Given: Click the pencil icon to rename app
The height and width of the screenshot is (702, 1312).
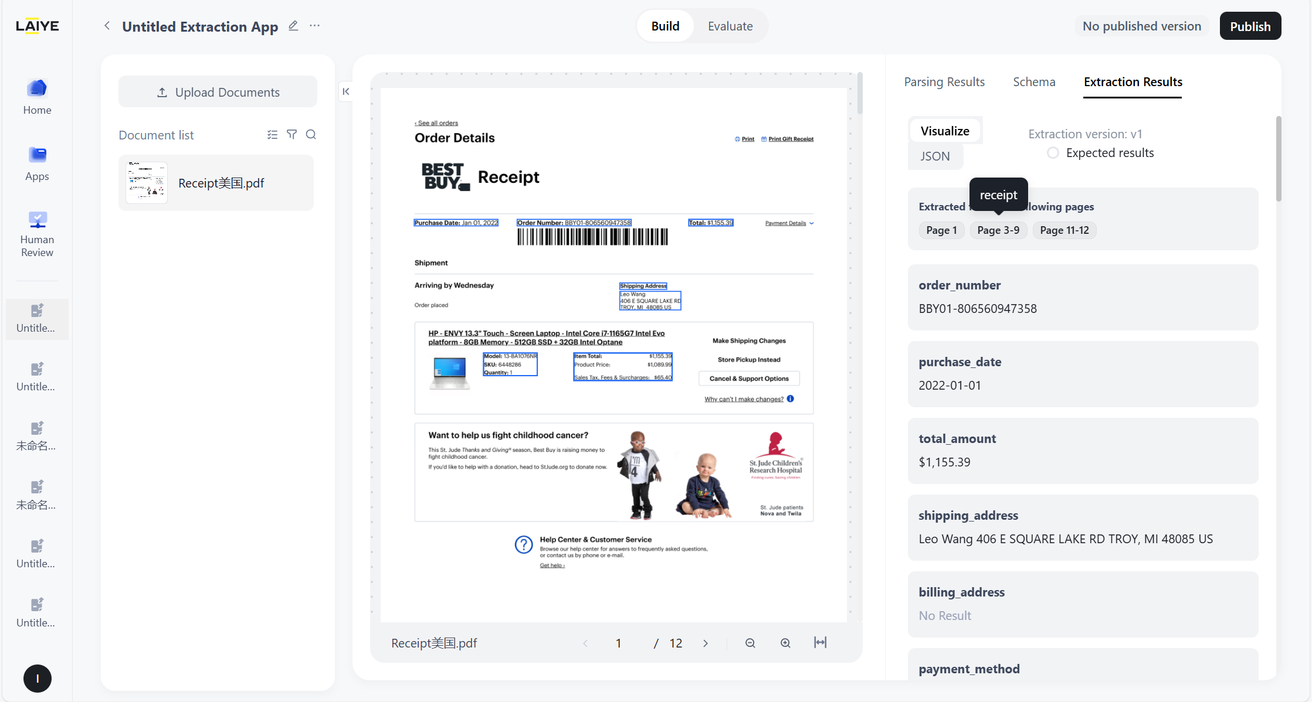Looking at the screenshot, I should [x=293, y=26].
